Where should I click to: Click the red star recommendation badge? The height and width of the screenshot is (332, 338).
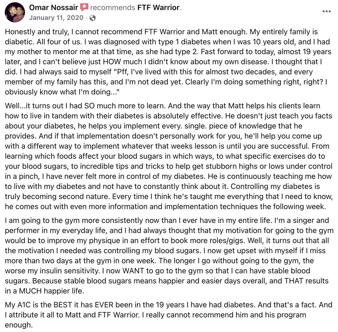84,7
